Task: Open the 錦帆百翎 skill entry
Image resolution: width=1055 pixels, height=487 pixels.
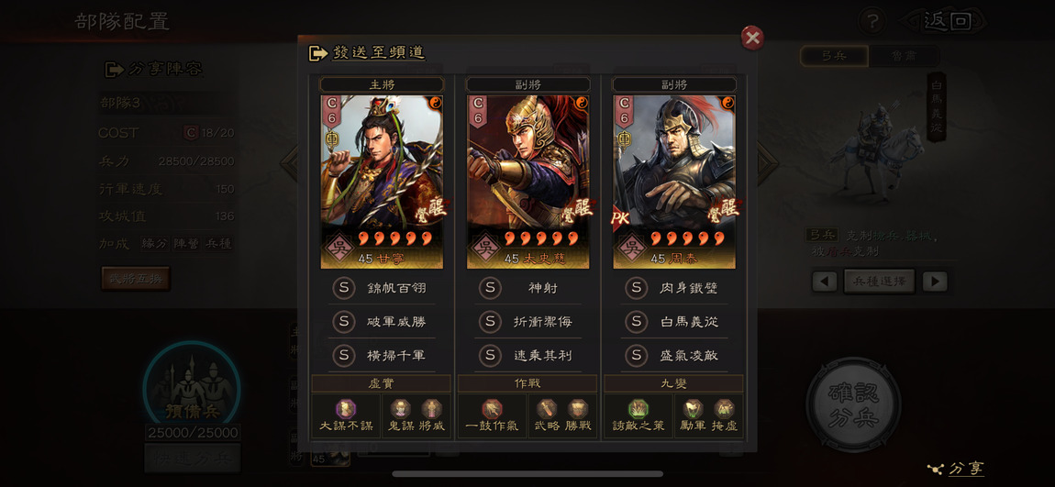Action: point(382,288)
